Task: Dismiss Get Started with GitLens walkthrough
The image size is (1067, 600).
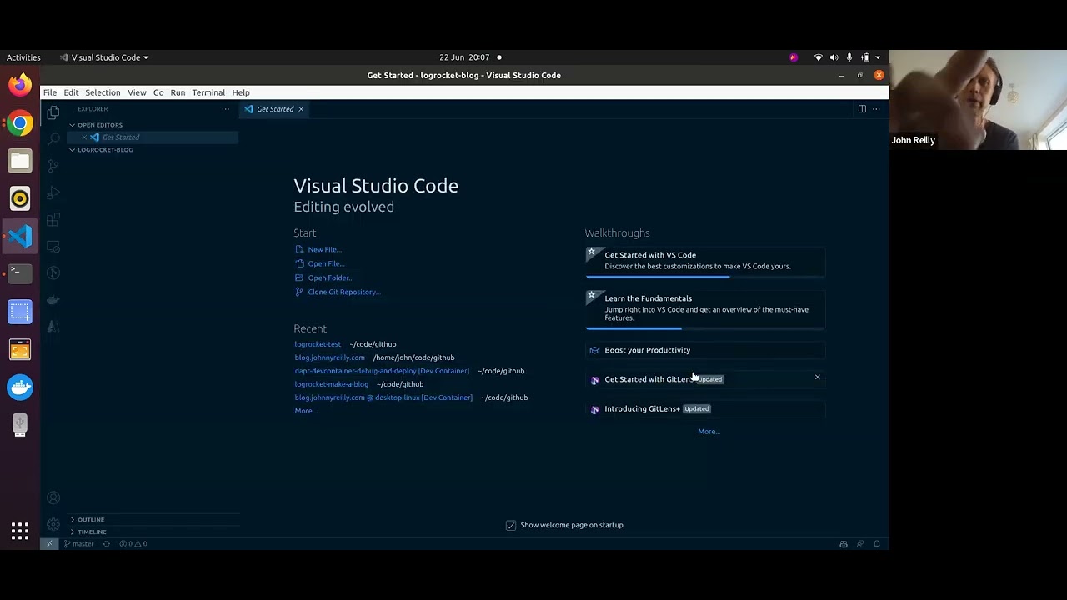Action: click(817, 377)
